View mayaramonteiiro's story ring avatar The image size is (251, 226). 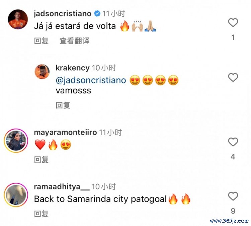[16, 141]
